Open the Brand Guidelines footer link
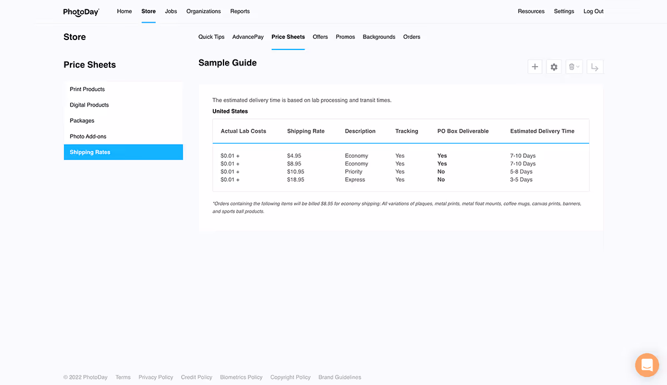The height and width of the screenshot is (385, 667). point(340,377)
